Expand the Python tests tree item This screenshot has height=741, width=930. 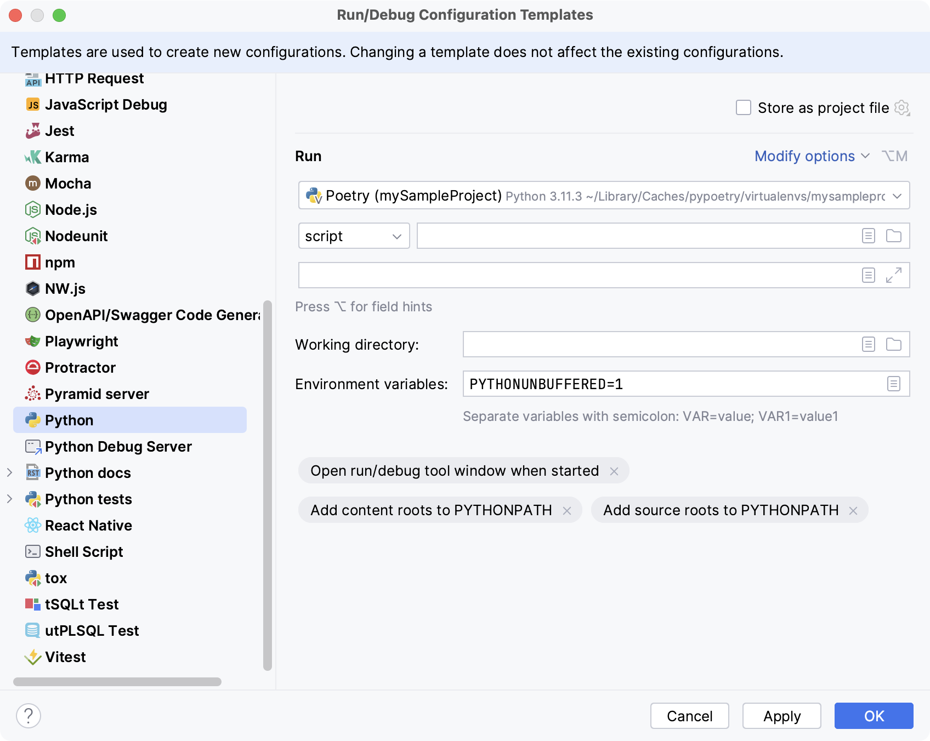(9, 499)
